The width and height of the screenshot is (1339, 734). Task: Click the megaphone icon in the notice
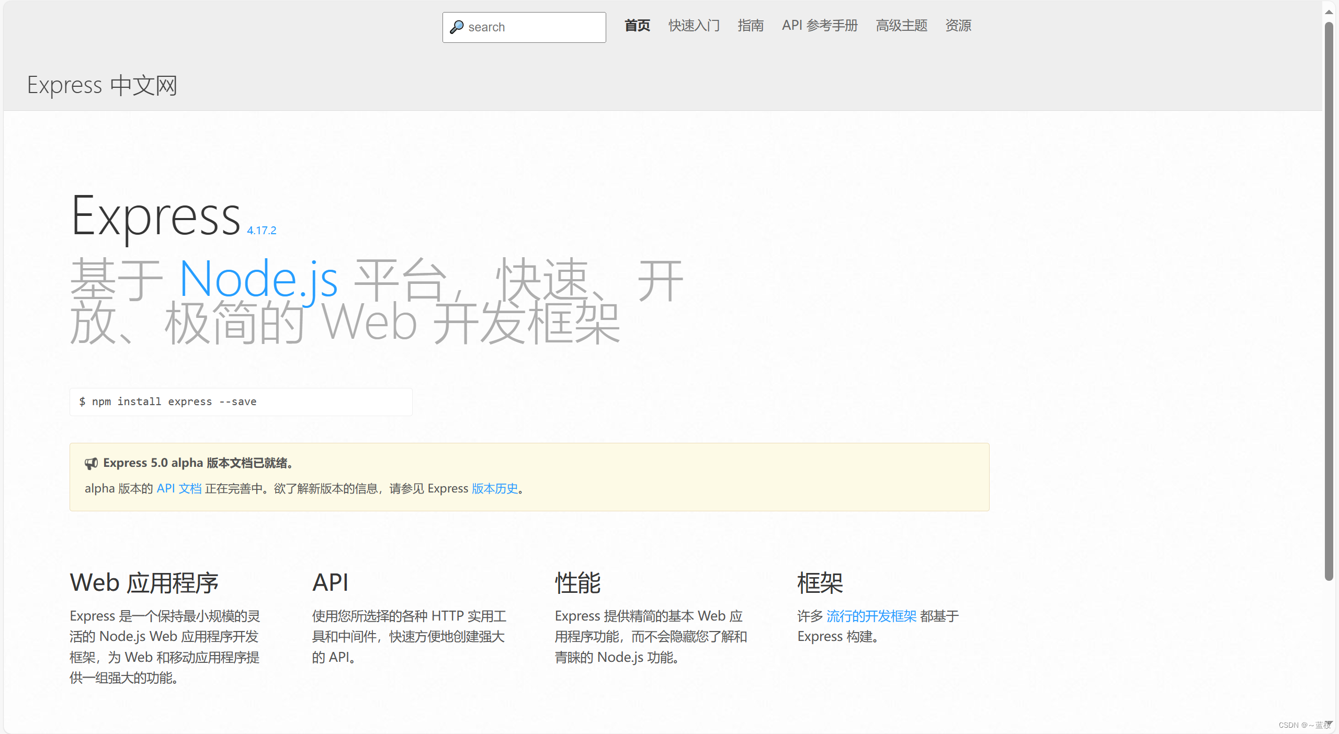tap(91, 463)
